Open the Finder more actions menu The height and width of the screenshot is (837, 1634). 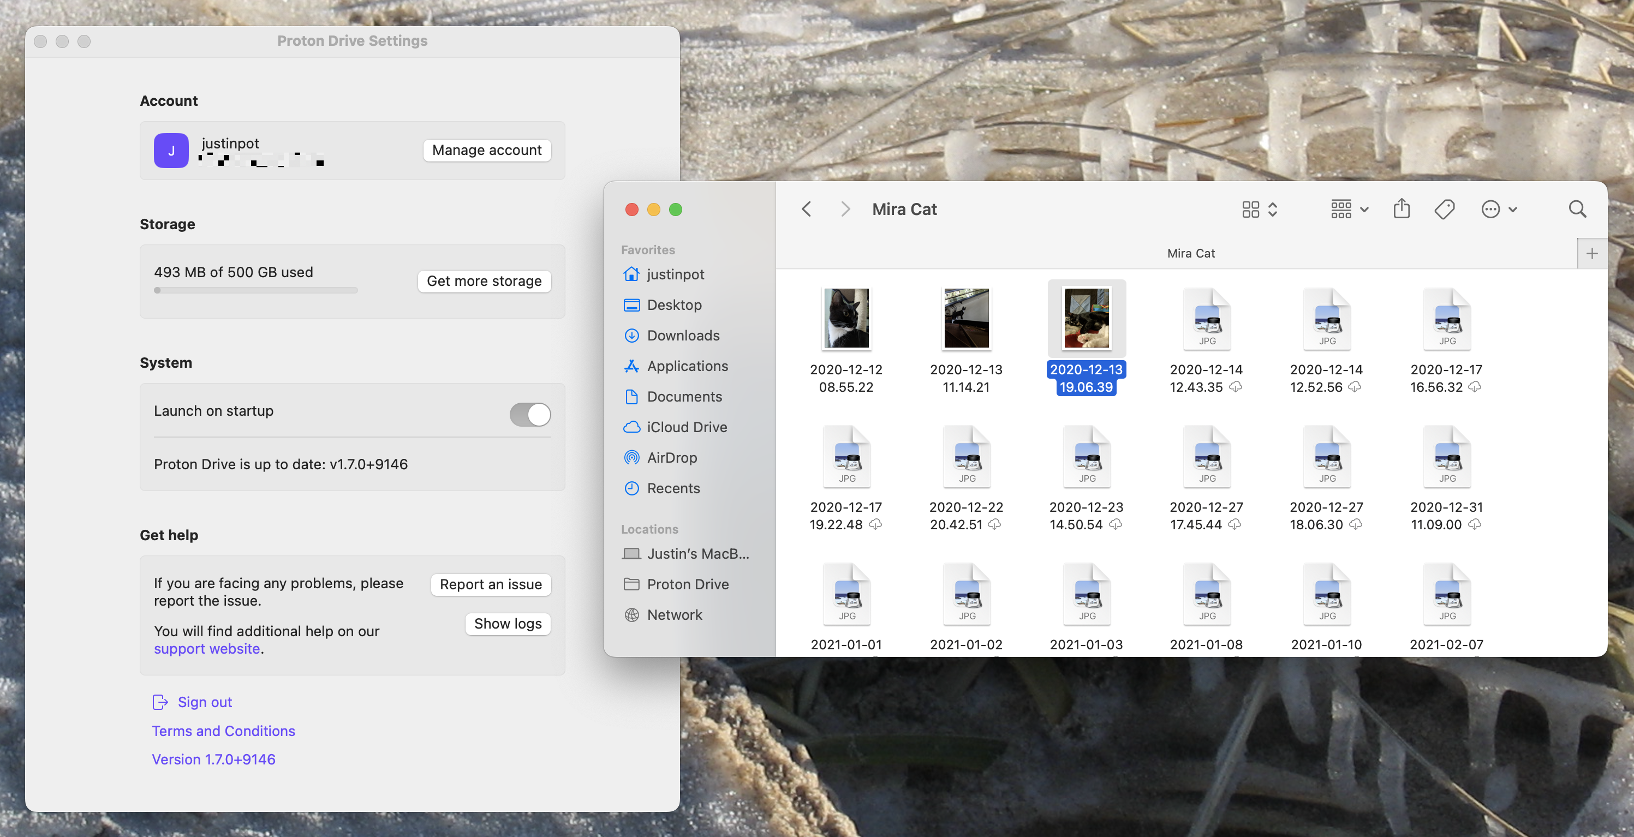pos(1499,210)
